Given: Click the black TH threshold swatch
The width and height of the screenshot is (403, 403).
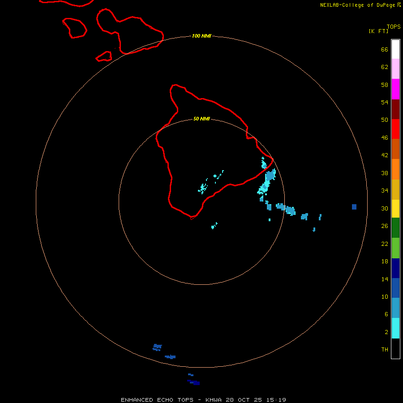Looking at the screenshot, I should click(x=395, y=348).
